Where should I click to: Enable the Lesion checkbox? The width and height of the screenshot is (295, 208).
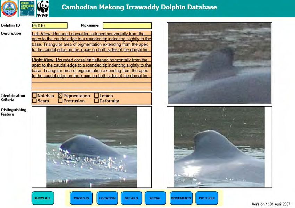(96, 96)
